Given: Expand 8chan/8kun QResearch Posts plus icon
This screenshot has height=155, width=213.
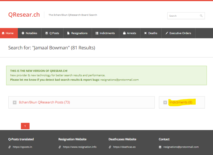Looking at the screenshot, I should (x=15, y=102).
